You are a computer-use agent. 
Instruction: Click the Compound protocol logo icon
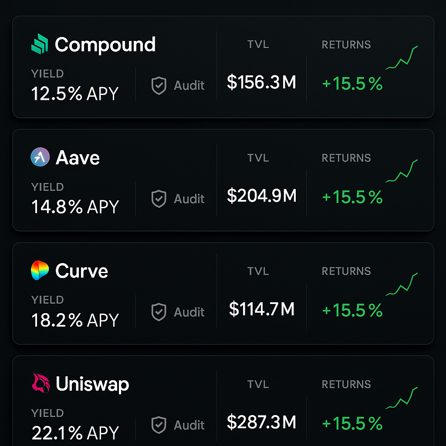40,44
